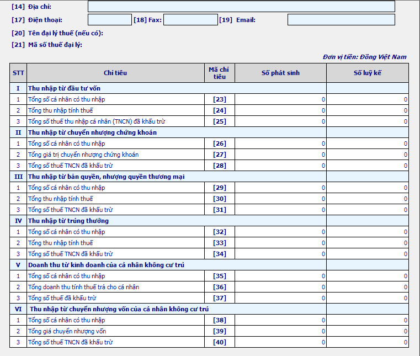Select Số phát sinh cell for code [26]
Screen dimensions: 420x356
(280, 144)
